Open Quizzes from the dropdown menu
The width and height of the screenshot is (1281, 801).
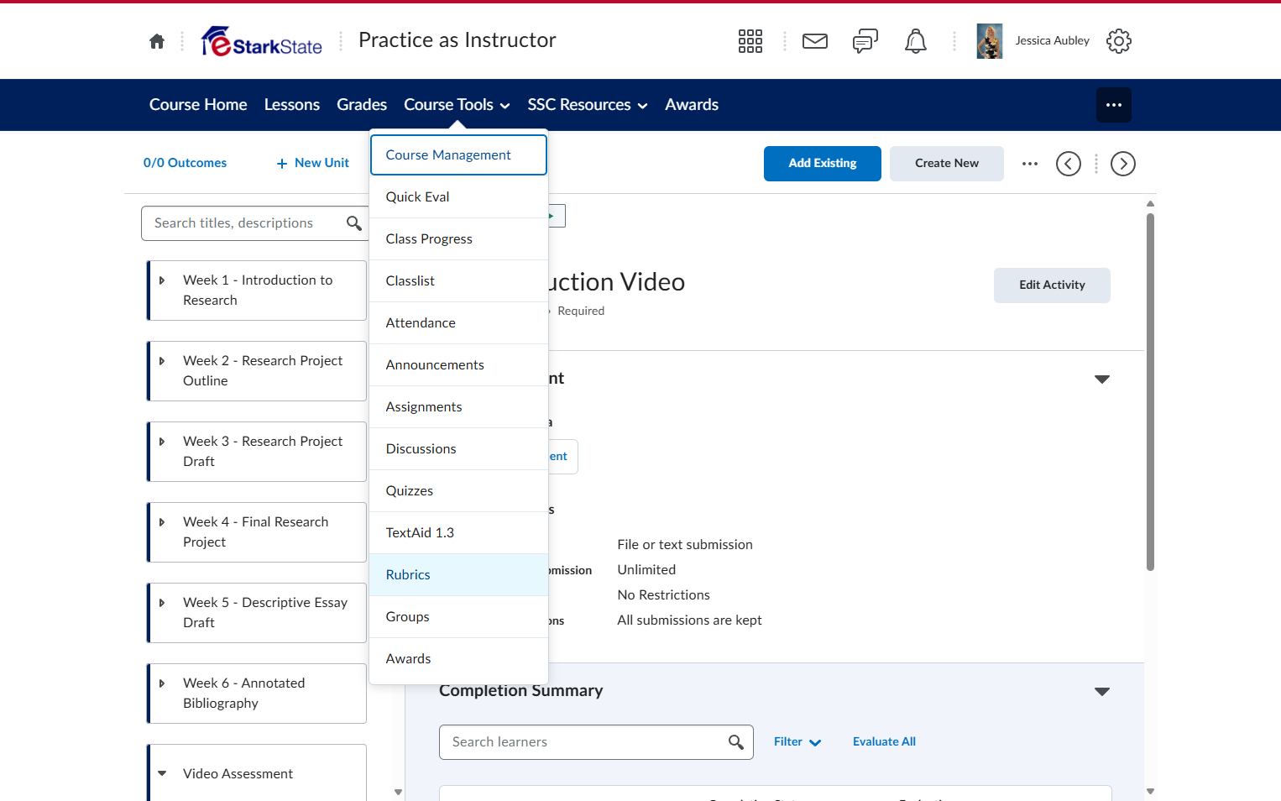[458, 491]
